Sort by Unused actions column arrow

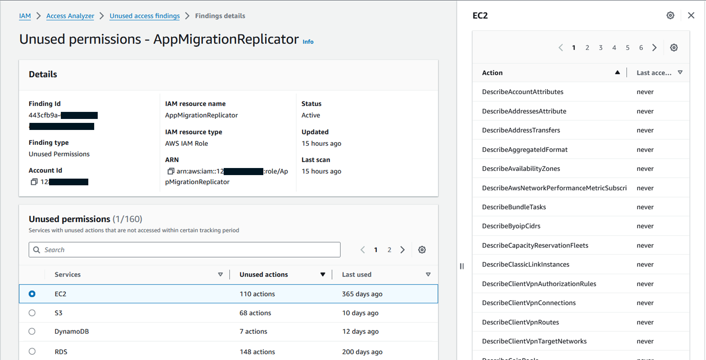click(323, 274)
